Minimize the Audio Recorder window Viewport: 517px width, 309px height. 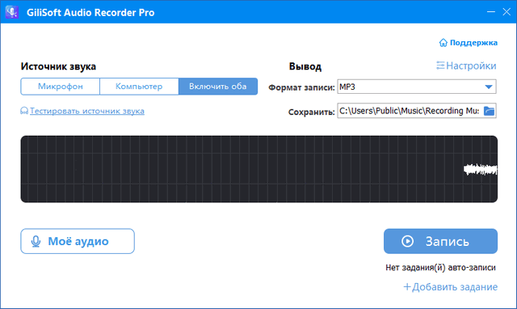tap(491, 12)
